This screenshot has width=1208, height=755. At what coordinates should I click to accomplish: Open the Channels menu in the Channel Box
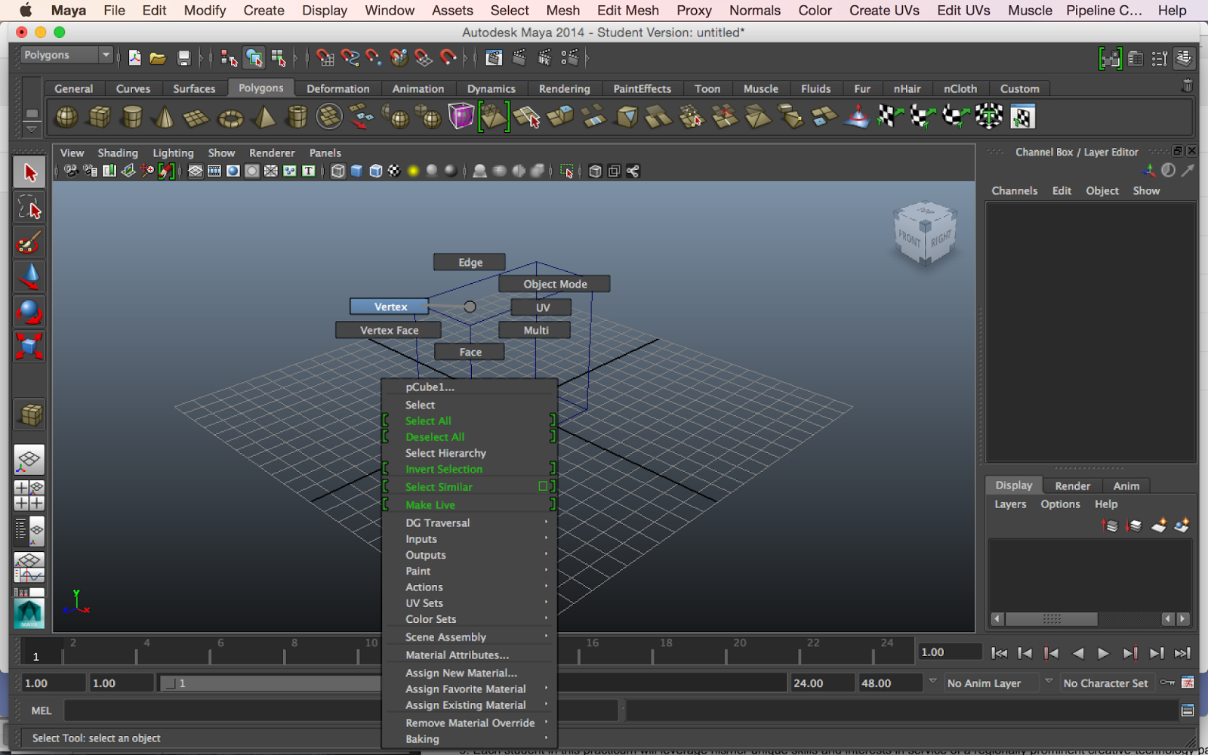click(1014, 191)
